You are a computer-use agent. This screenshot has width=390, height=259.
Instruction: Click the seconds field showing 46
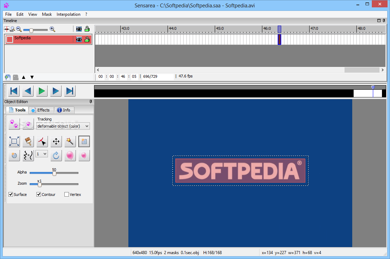123,76
